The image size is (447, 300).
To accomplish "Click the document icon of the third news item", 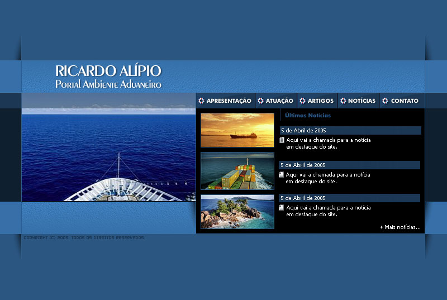I will tap(282, 208).
